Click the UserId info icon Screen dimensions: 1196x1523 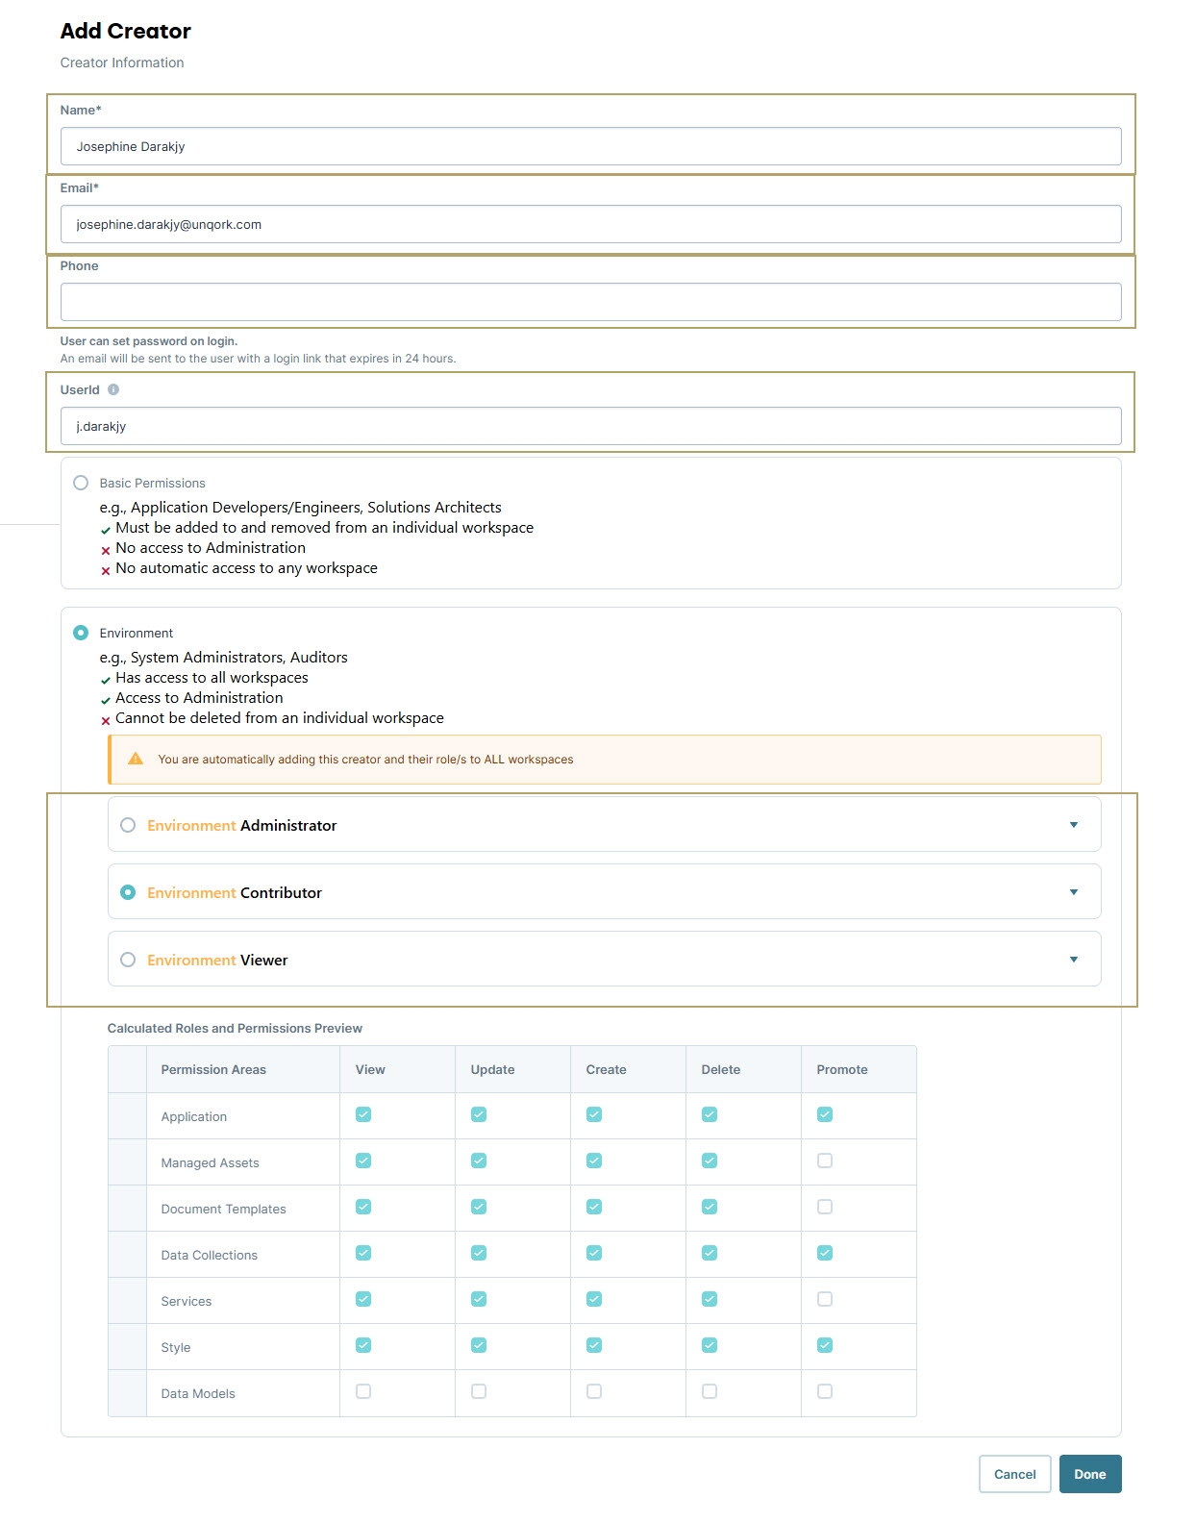113,389
